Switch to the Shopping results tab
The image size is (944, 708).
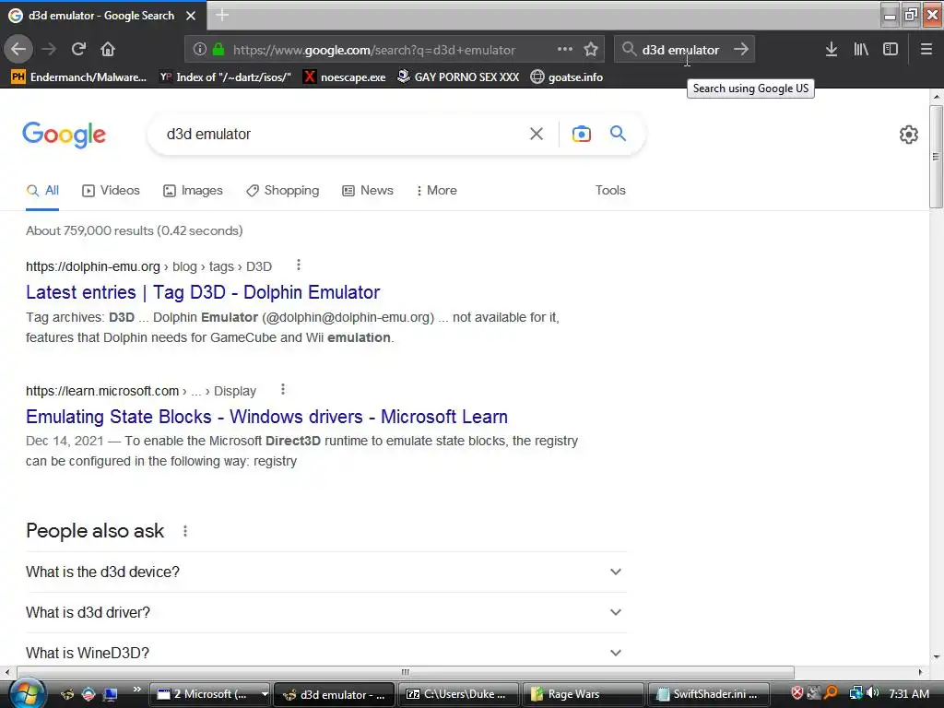click(x=282, y=190)
